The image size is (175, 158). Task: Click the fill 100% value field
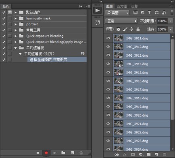[162, 29]
